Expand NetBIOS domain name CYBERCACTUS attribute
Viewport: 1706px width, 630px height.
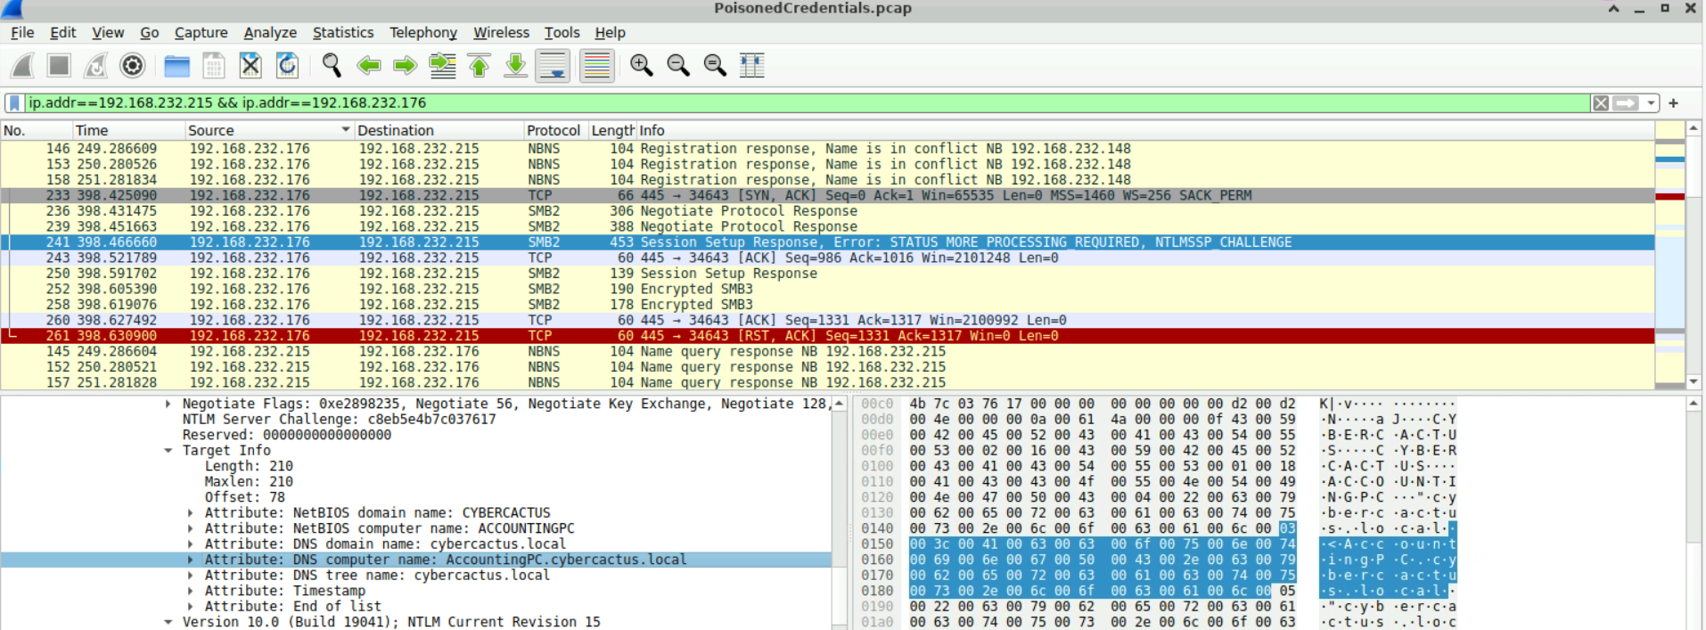pos(190,513)
